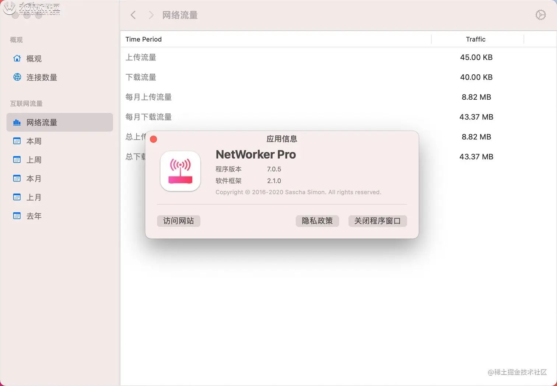Click the framework version 2.1.0
This screenshot has width=557, height=386.
click(x=274, y=181)
